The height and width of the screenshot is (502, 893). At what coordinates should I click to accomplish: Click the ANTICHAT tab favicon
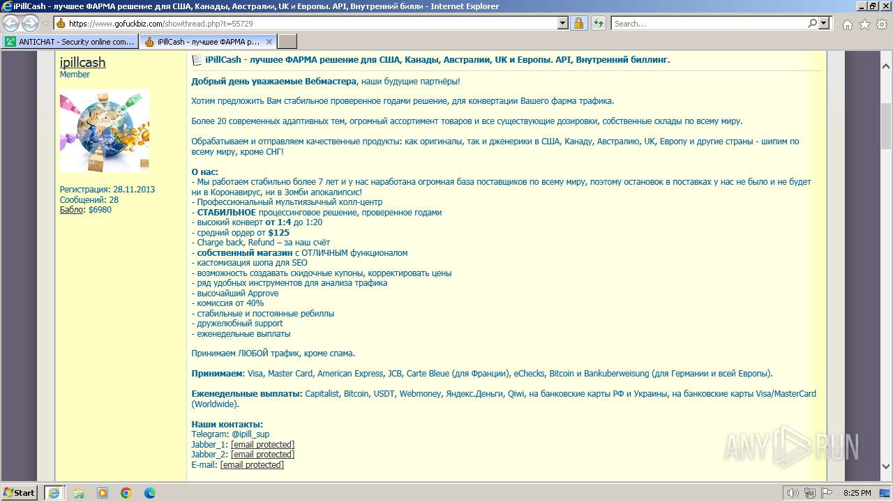pos(10,42)
